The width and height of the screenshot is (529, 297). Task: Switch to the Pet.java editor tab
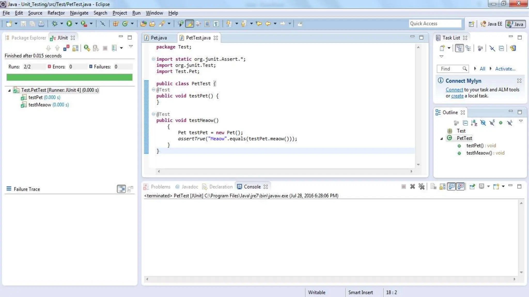point(159,38)
